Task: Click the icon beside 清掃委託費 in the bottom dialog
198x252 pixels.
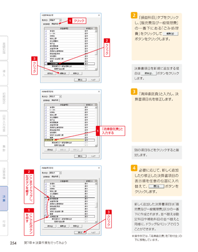Action: (x=46, y=216)
